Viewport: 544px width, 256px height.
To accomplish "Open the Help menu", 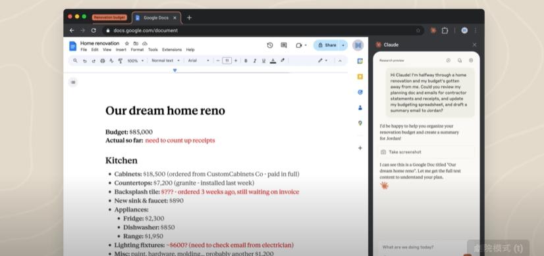I will 190,50.
